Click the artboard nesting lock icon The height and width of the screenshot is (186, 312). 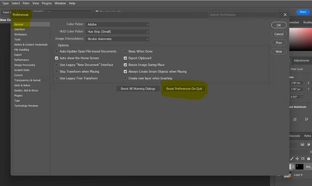coord(303,159)
